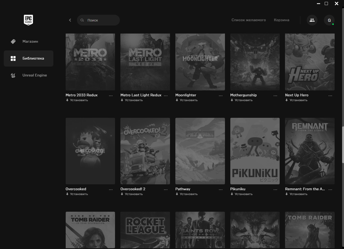Open three-dot menu for Remnant: From the Ashes
344x249 pixels.
(330, 189)
